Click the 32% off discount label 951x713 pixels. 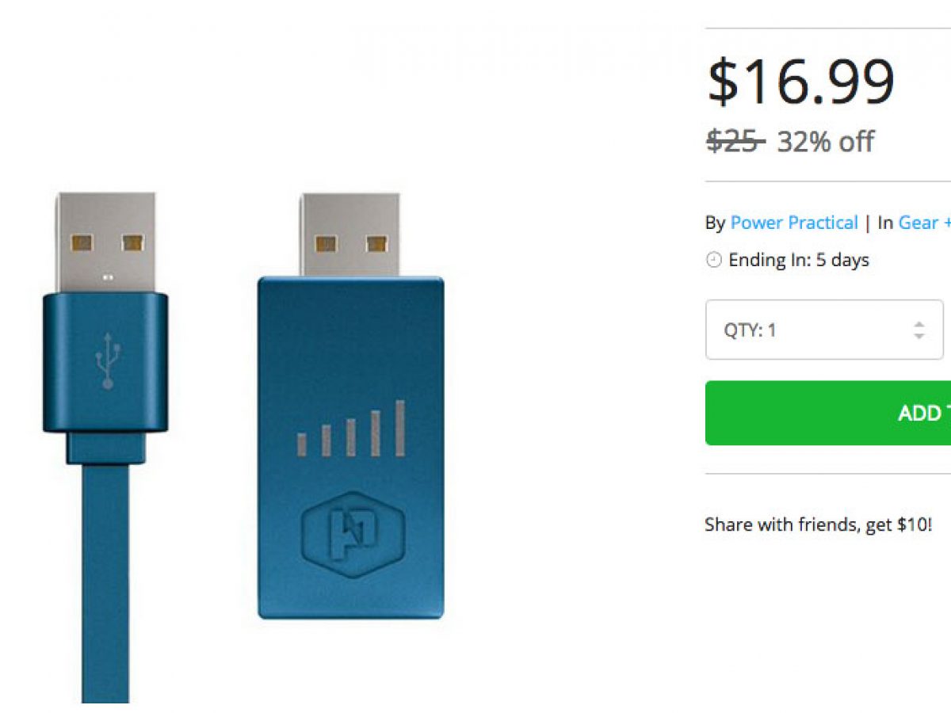coord(826,142)
